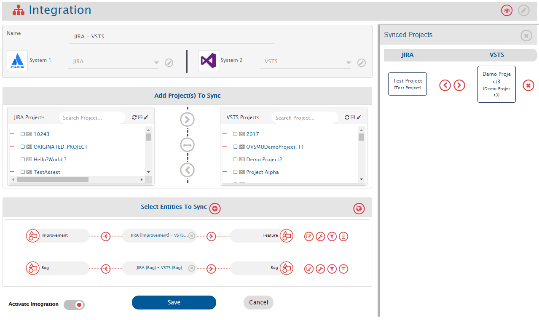Check the Project Alpha checkbox
Screen dimensions: 539x320
point(235,172)
